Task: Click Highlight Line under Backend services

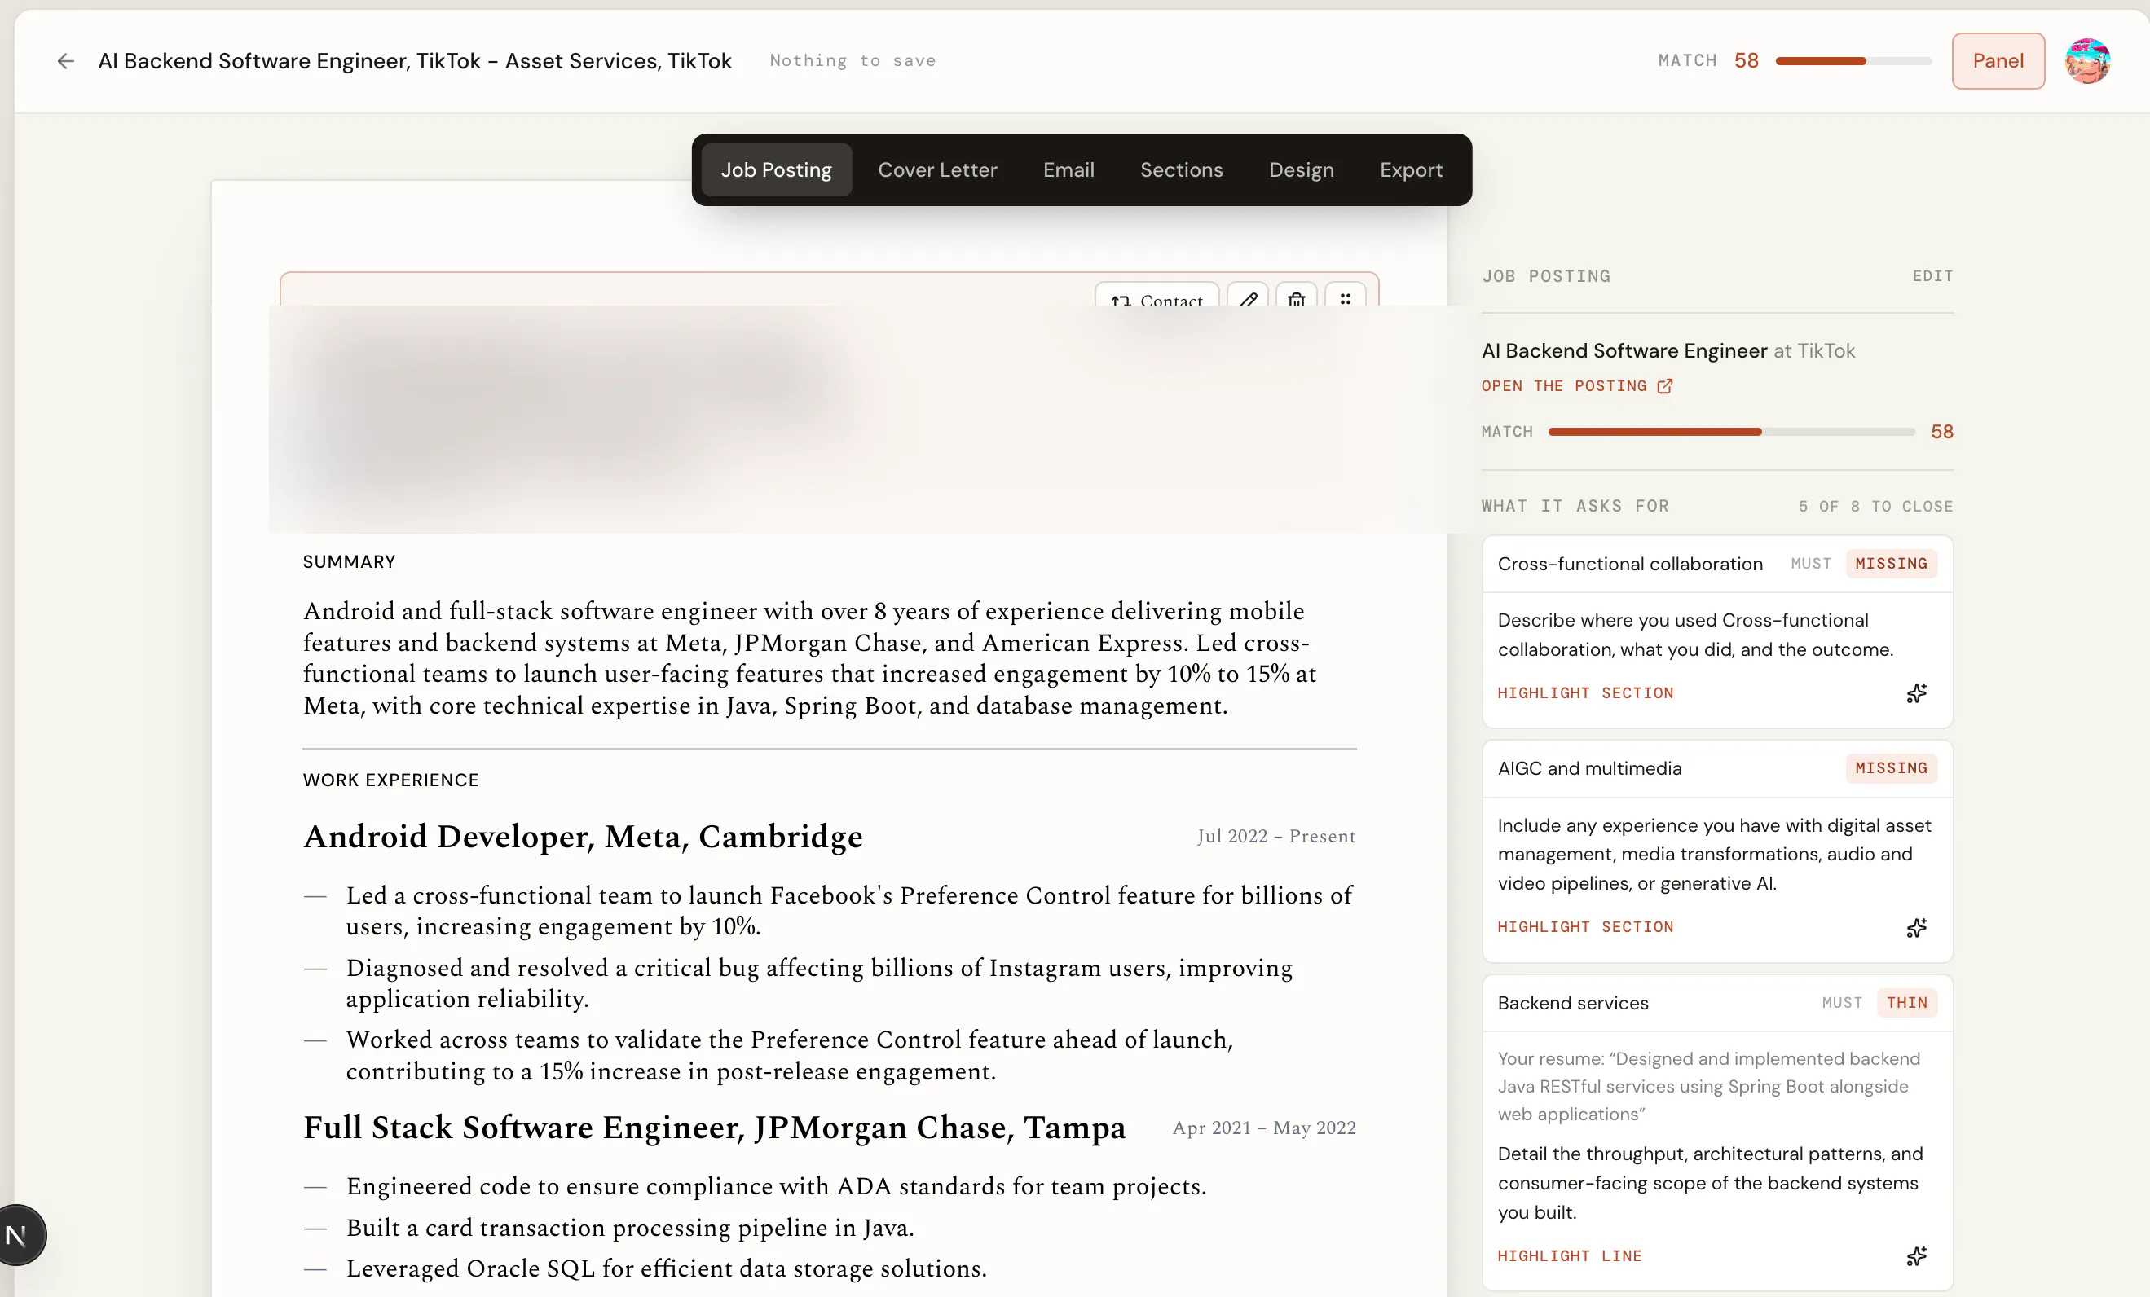Action: (1570, 1256)
